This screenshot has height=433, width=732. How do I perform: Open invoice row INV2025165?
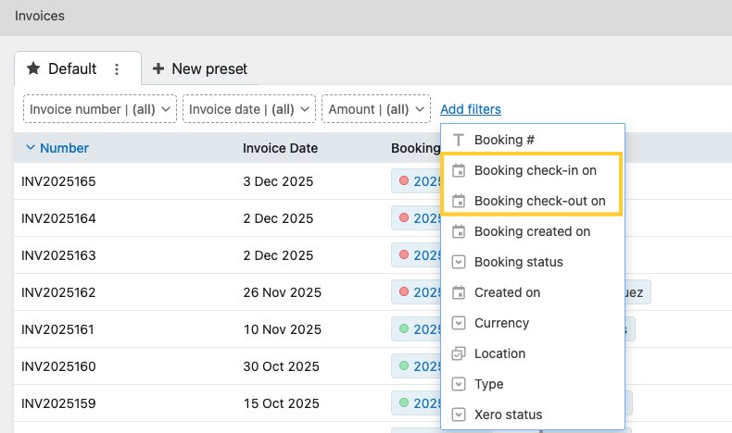tap(58, 181)
